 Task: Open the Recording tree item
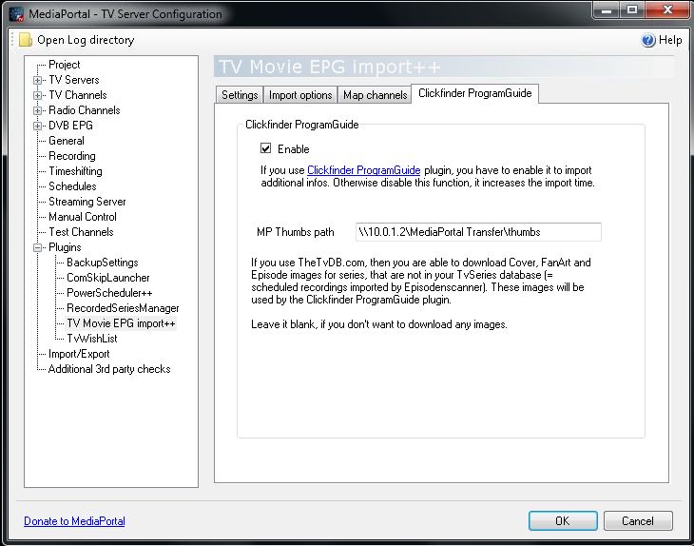[72, 156]
